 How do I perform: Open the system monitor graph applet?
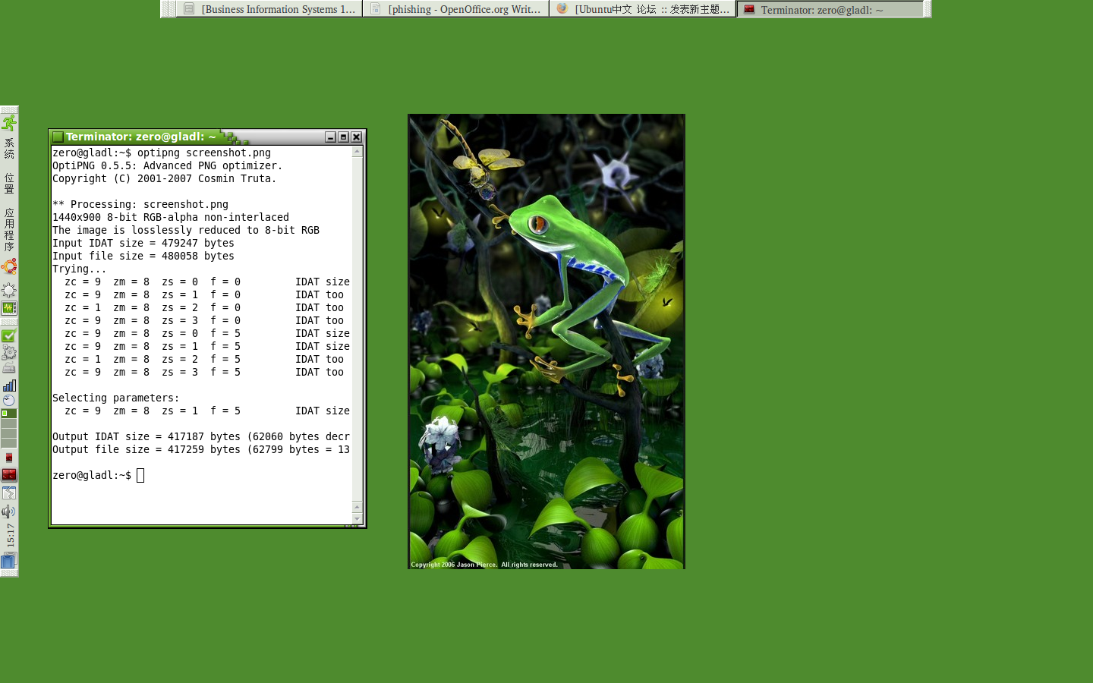[9, 308]
